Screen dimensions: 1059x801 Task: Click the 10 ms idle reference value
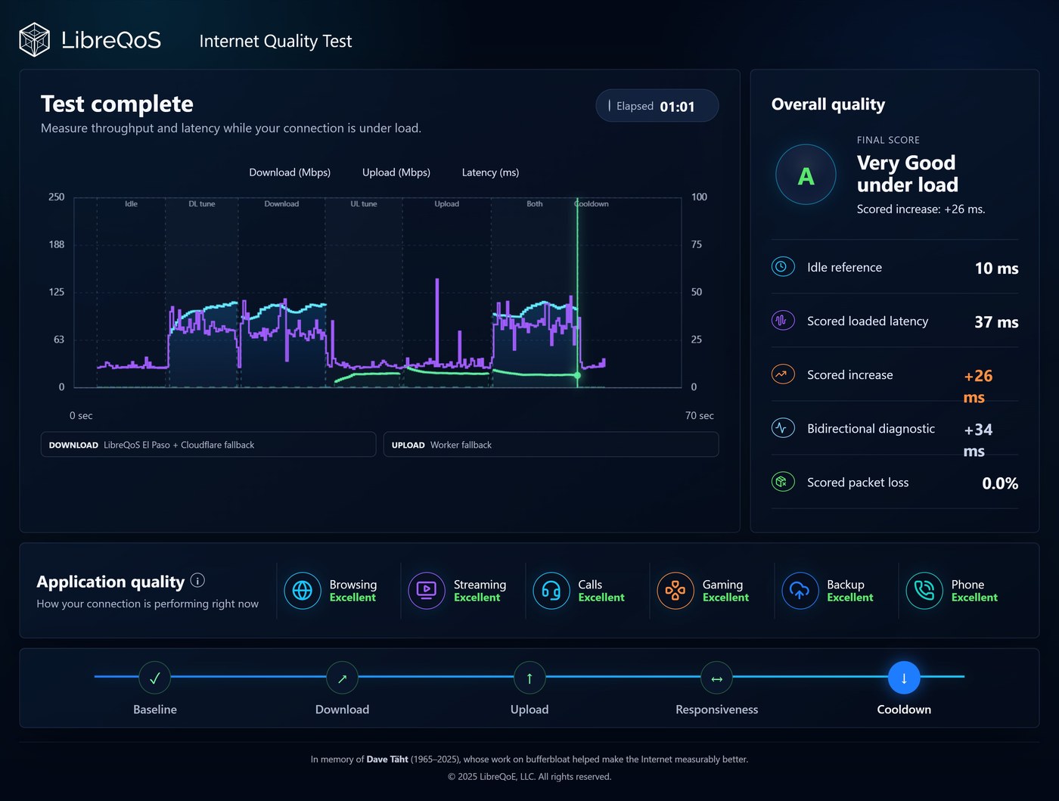[x=996, y=269]
